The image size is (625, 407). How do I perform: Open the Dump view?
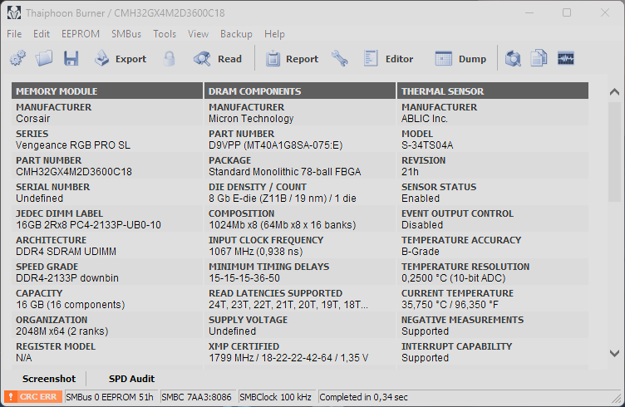click(x=460, y=59)
